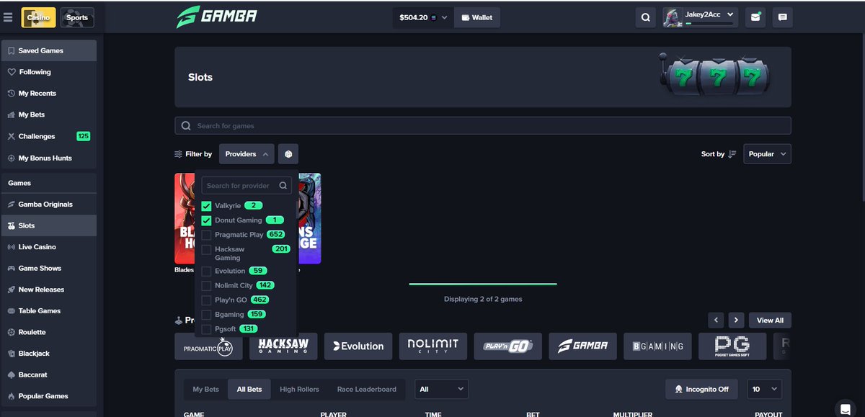
Task: Click the View All providers button
Action: tap(770, 320)
